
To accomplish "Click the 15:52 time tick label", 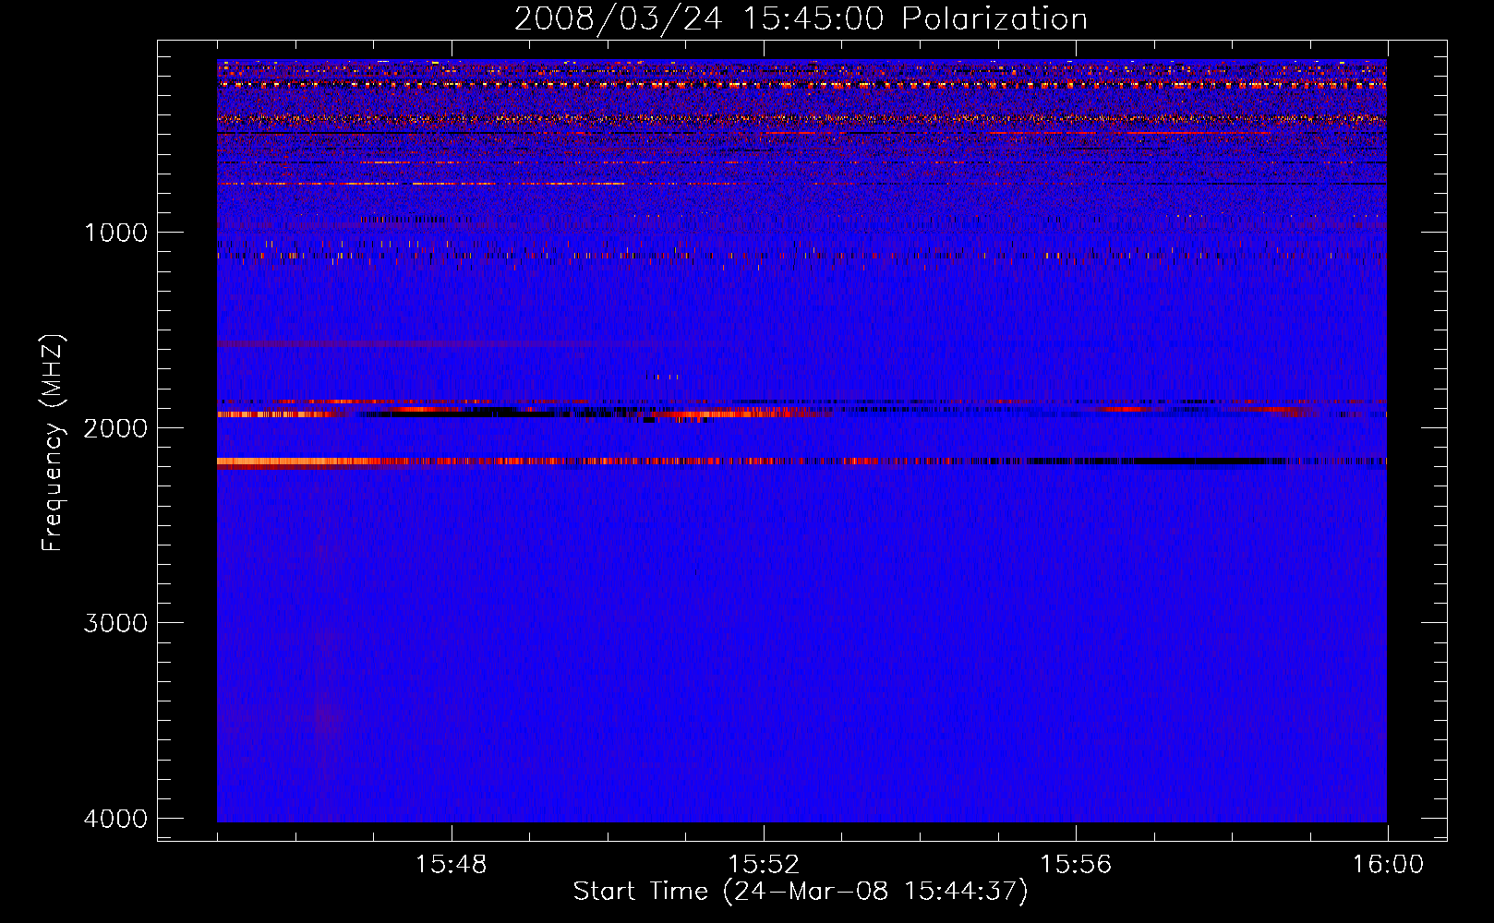I will pos(764,865).
